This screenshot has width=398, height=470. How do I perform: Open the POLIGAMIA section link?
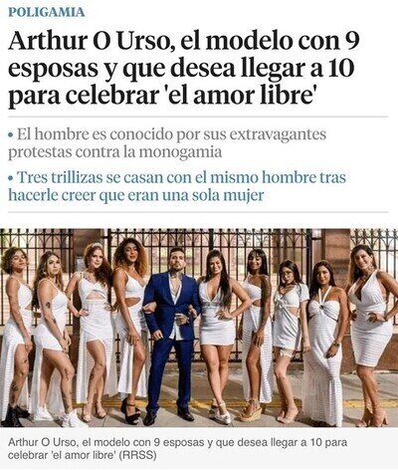pos(47,12)
